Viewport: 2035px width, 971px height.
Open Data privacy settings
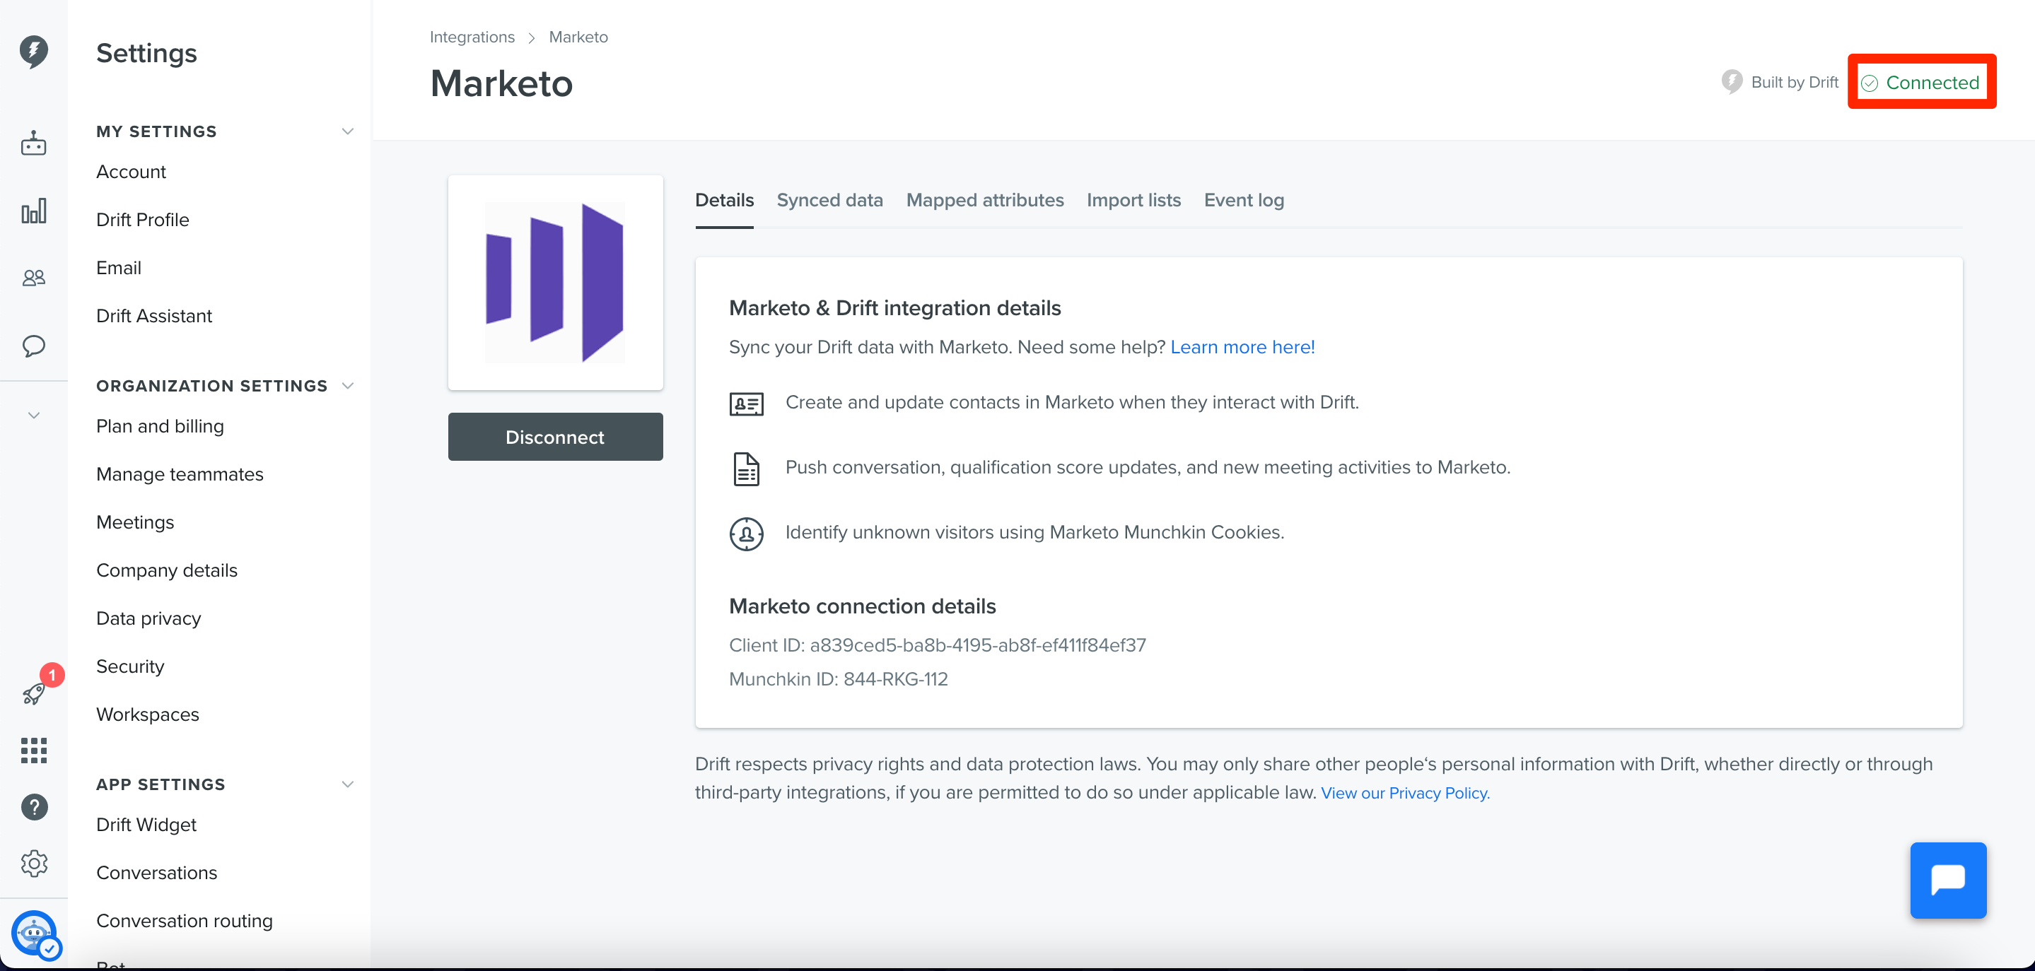click(148, 618)
